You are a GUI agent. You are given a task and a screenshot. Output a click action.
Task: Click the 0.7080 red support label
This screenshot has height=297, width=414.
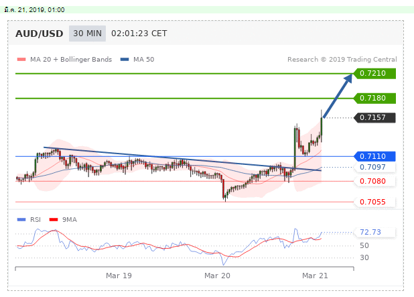(374, 181)
